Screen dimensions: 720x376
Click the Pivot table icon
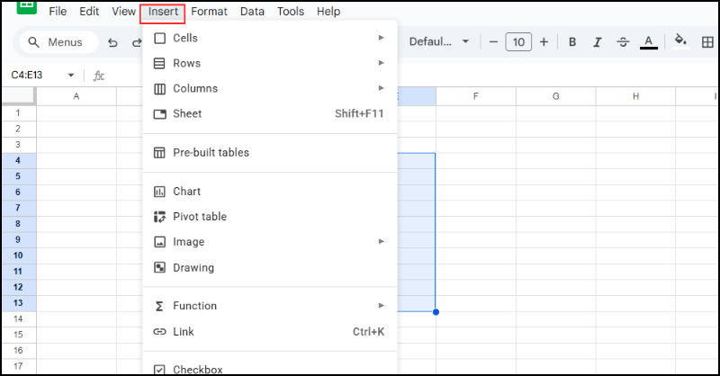[159, 217]
